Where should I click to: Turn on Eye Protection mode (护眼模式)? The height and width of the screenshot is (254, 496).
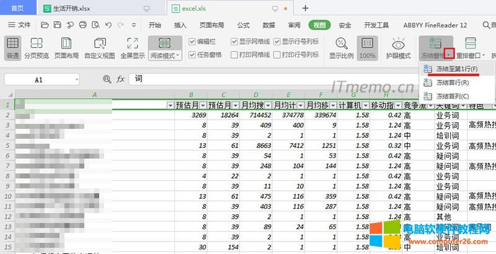(397, 48)
